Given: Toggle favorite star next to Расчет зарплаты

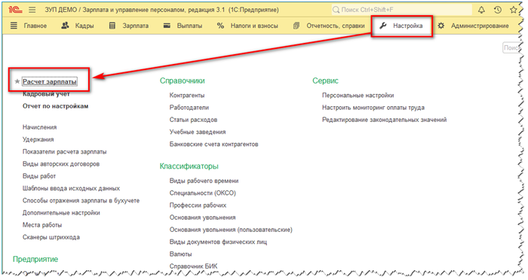Looking at the screenshot, I should (x=17, y=81).
